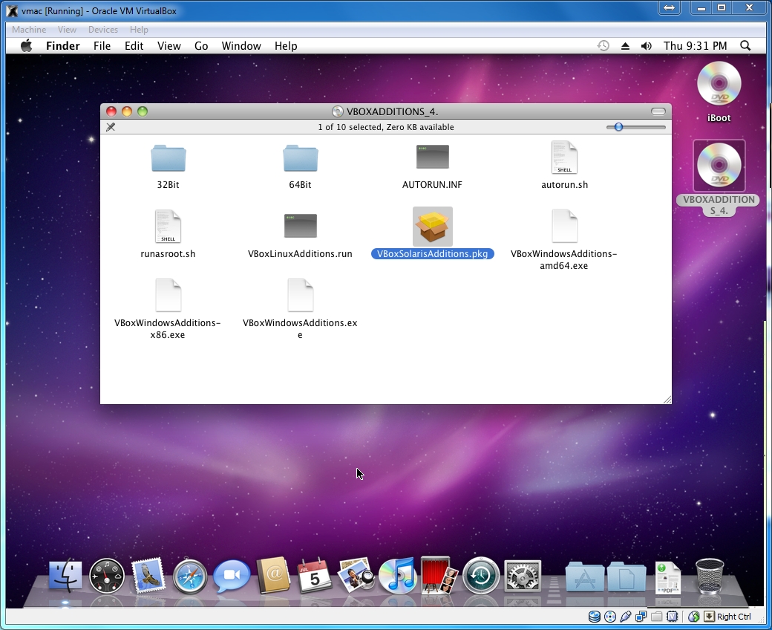Open Time Machine from the Dock
This screenshot has height=630, width=772.
480,575
